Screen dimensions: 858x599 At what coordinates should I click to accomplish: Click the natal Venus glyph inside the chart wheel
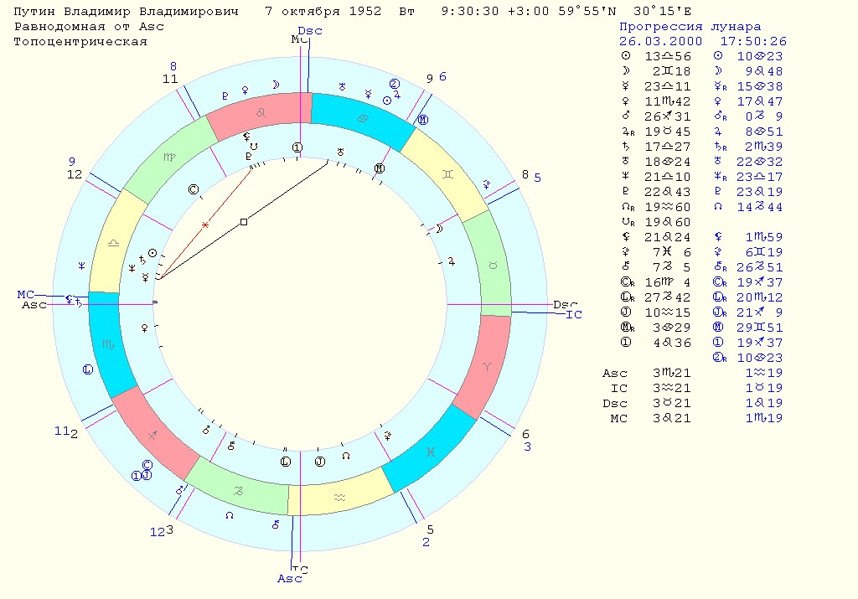(144, 328)
